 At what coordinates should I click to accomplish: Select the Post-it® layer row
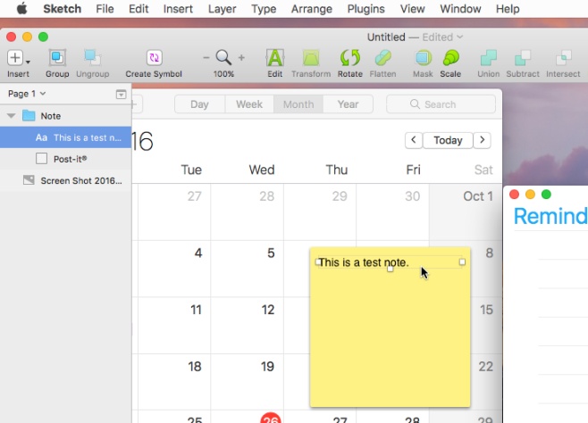click(x=65, y=159)
